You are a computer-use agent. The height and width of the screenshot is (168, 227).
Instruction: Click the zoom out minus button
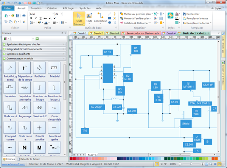coord(180,164)
